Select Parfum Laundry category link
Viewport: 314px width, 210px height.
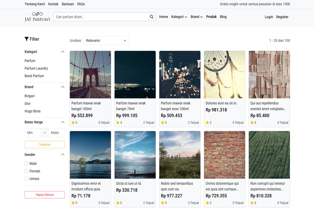[36, 68]
